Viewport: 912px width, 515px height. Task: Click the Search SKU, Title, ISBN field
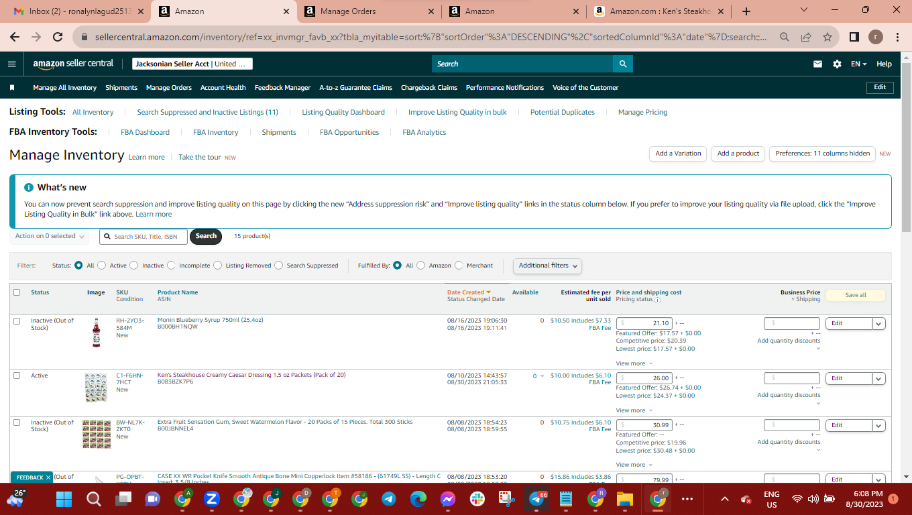point(144,237)
